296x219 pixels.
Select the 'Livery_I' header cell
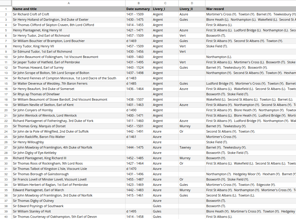pyautogui.click(x=165, y=9)
